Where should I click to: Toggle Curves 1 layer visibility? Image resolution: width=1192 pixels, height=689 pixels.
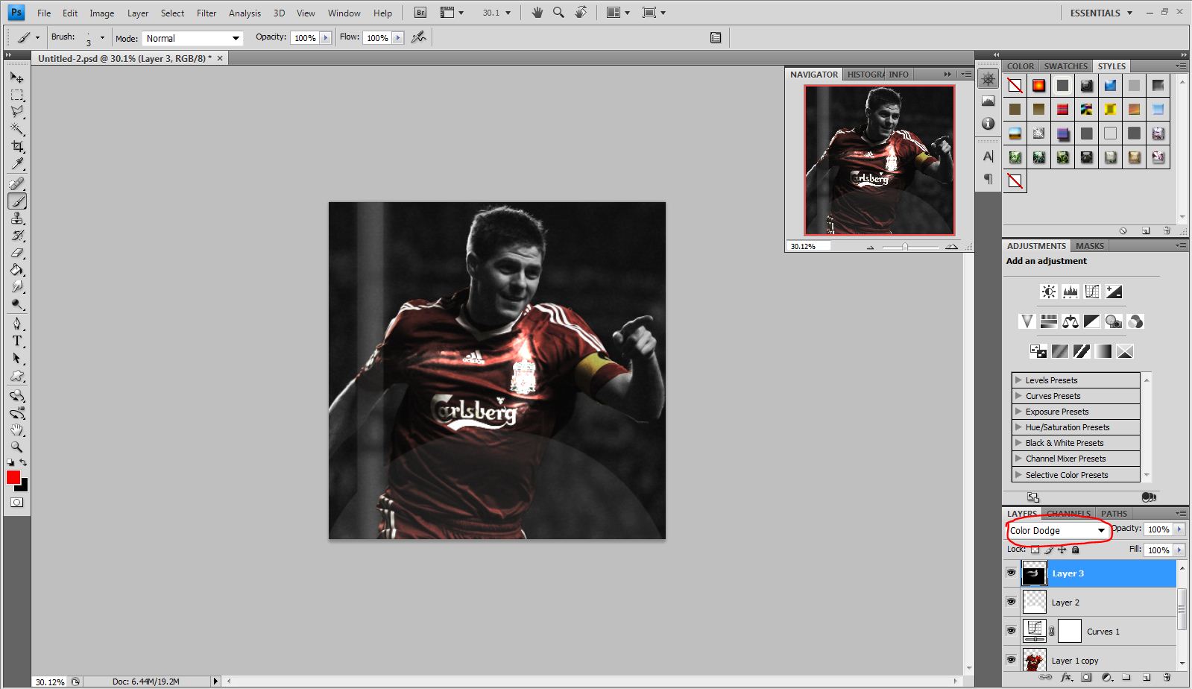[1011, 631]
